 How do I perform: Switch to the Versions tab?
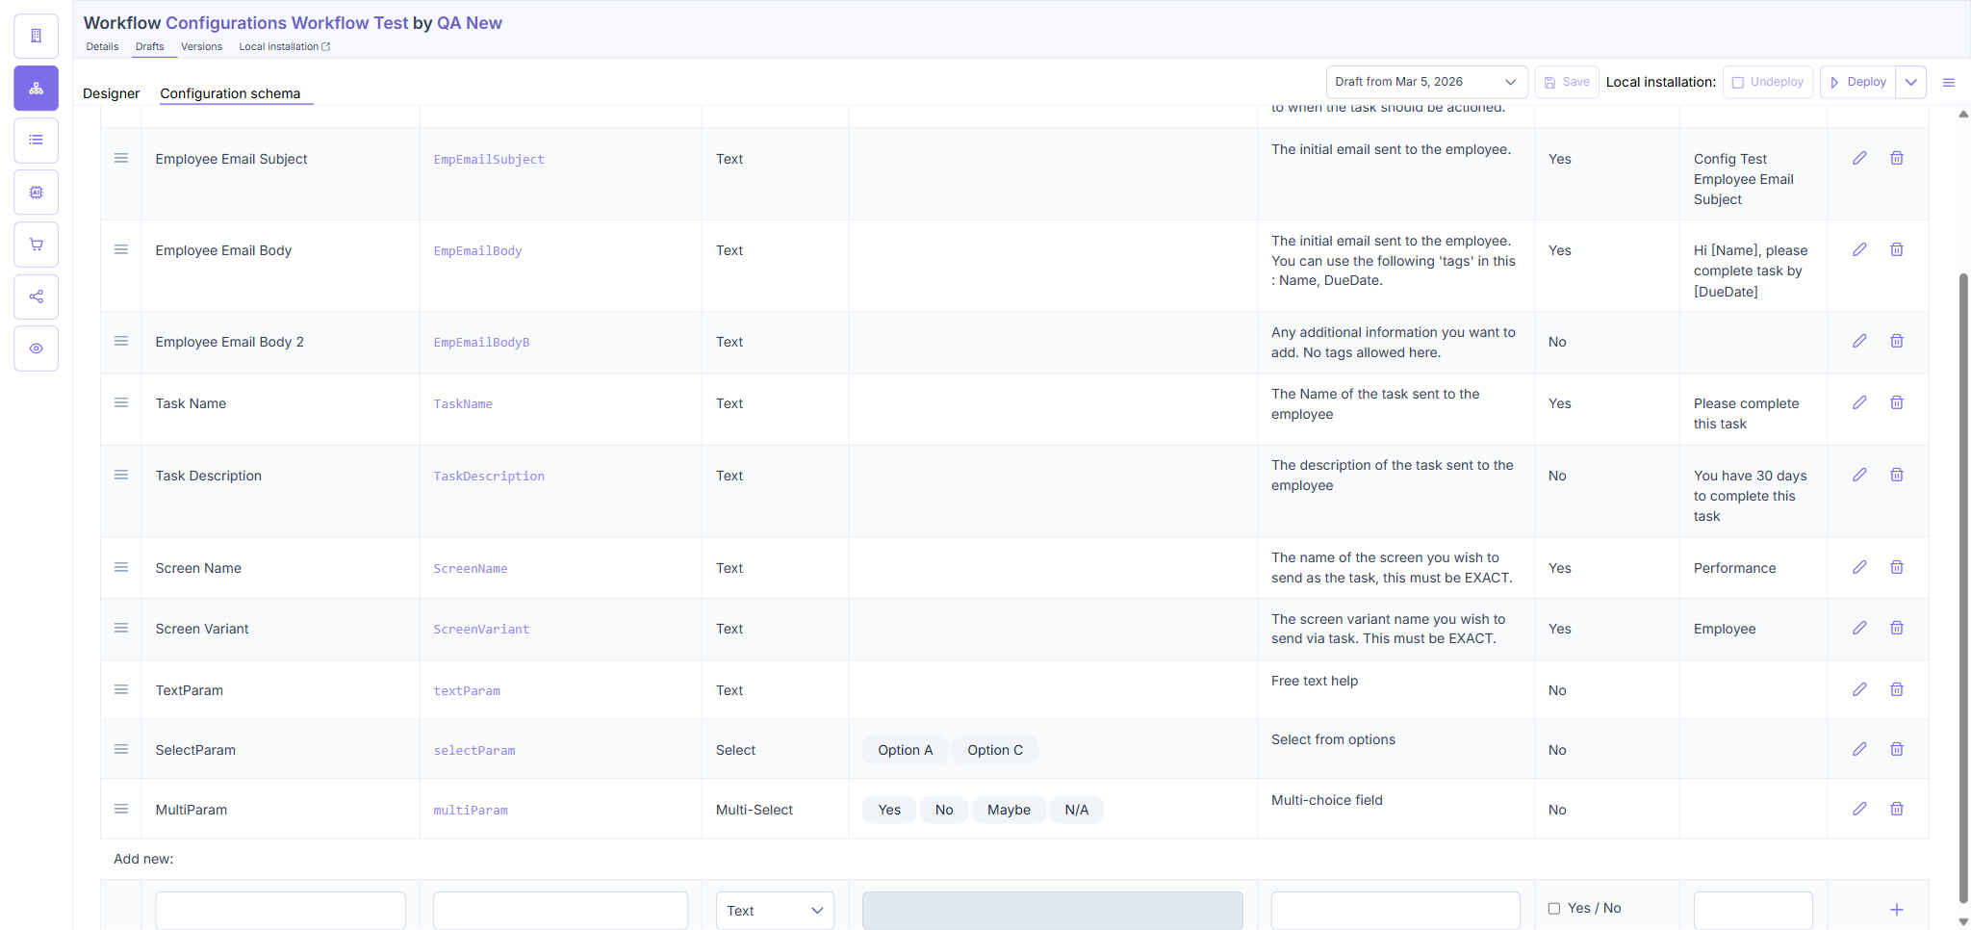201,46
